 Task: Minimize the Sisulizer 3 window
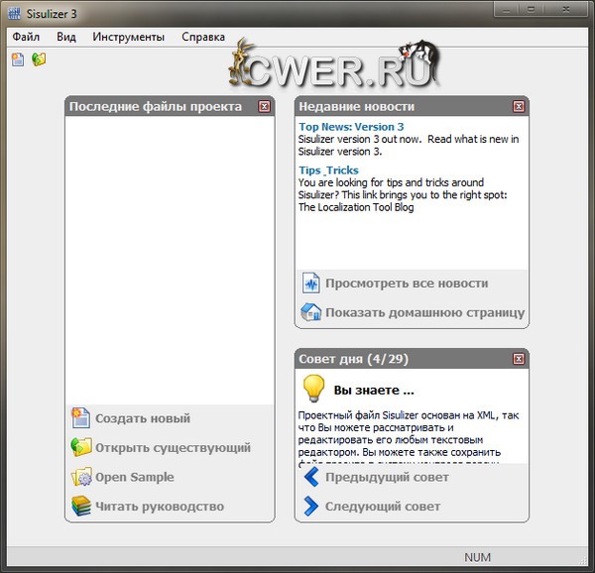pos(507,10)
